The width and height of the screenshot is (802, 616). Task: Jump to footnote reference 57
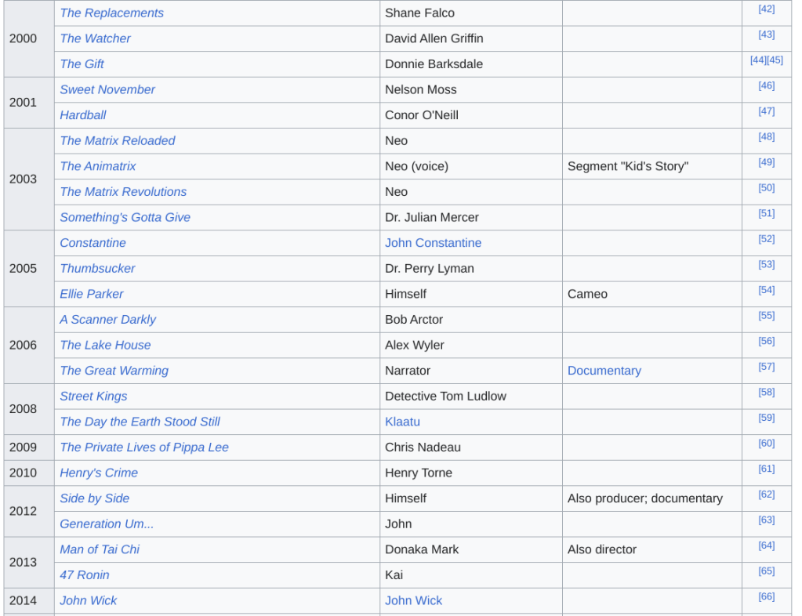766,367
